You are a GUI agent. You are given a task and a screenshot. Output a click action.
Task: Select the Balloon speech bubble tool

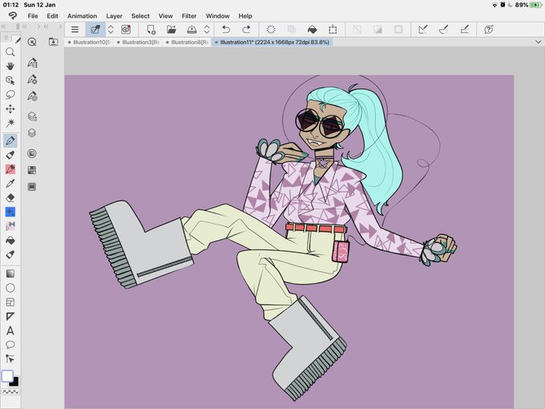coord(10,345)
